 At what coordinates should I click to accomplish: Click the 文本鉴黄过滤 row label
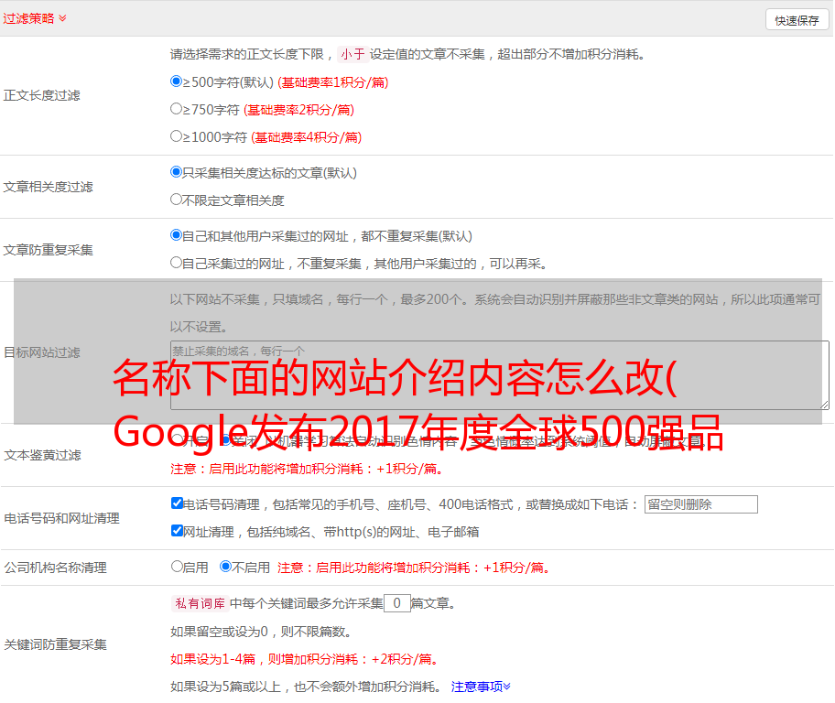click(x=43, y=455)
